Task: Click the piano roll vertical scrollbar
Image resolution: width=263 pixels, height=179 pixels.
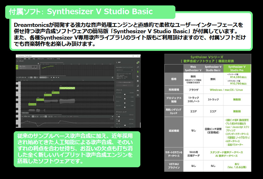Action: click(x=114, y=98)
